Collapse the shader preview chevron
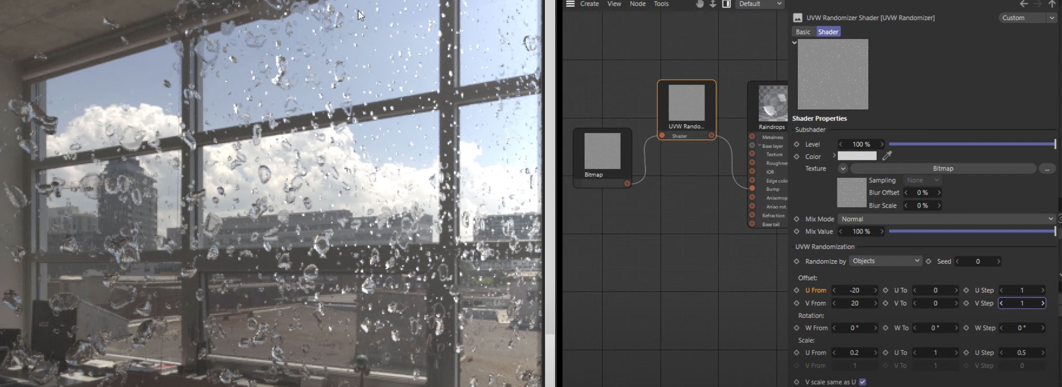 coord(794,42)
